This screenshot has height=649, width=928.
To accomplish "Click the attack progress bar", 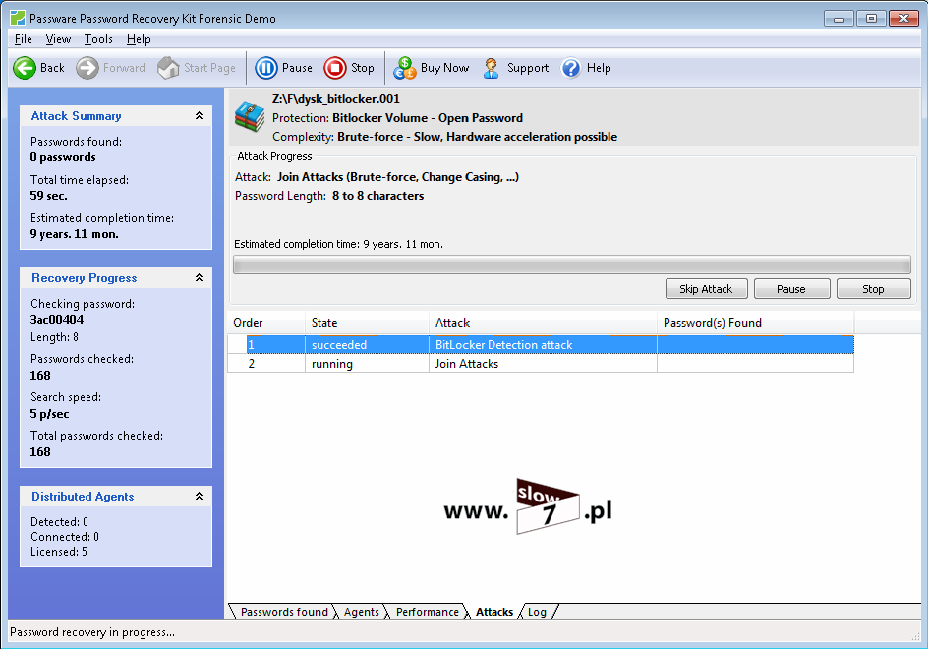I will tap(572, 265).
